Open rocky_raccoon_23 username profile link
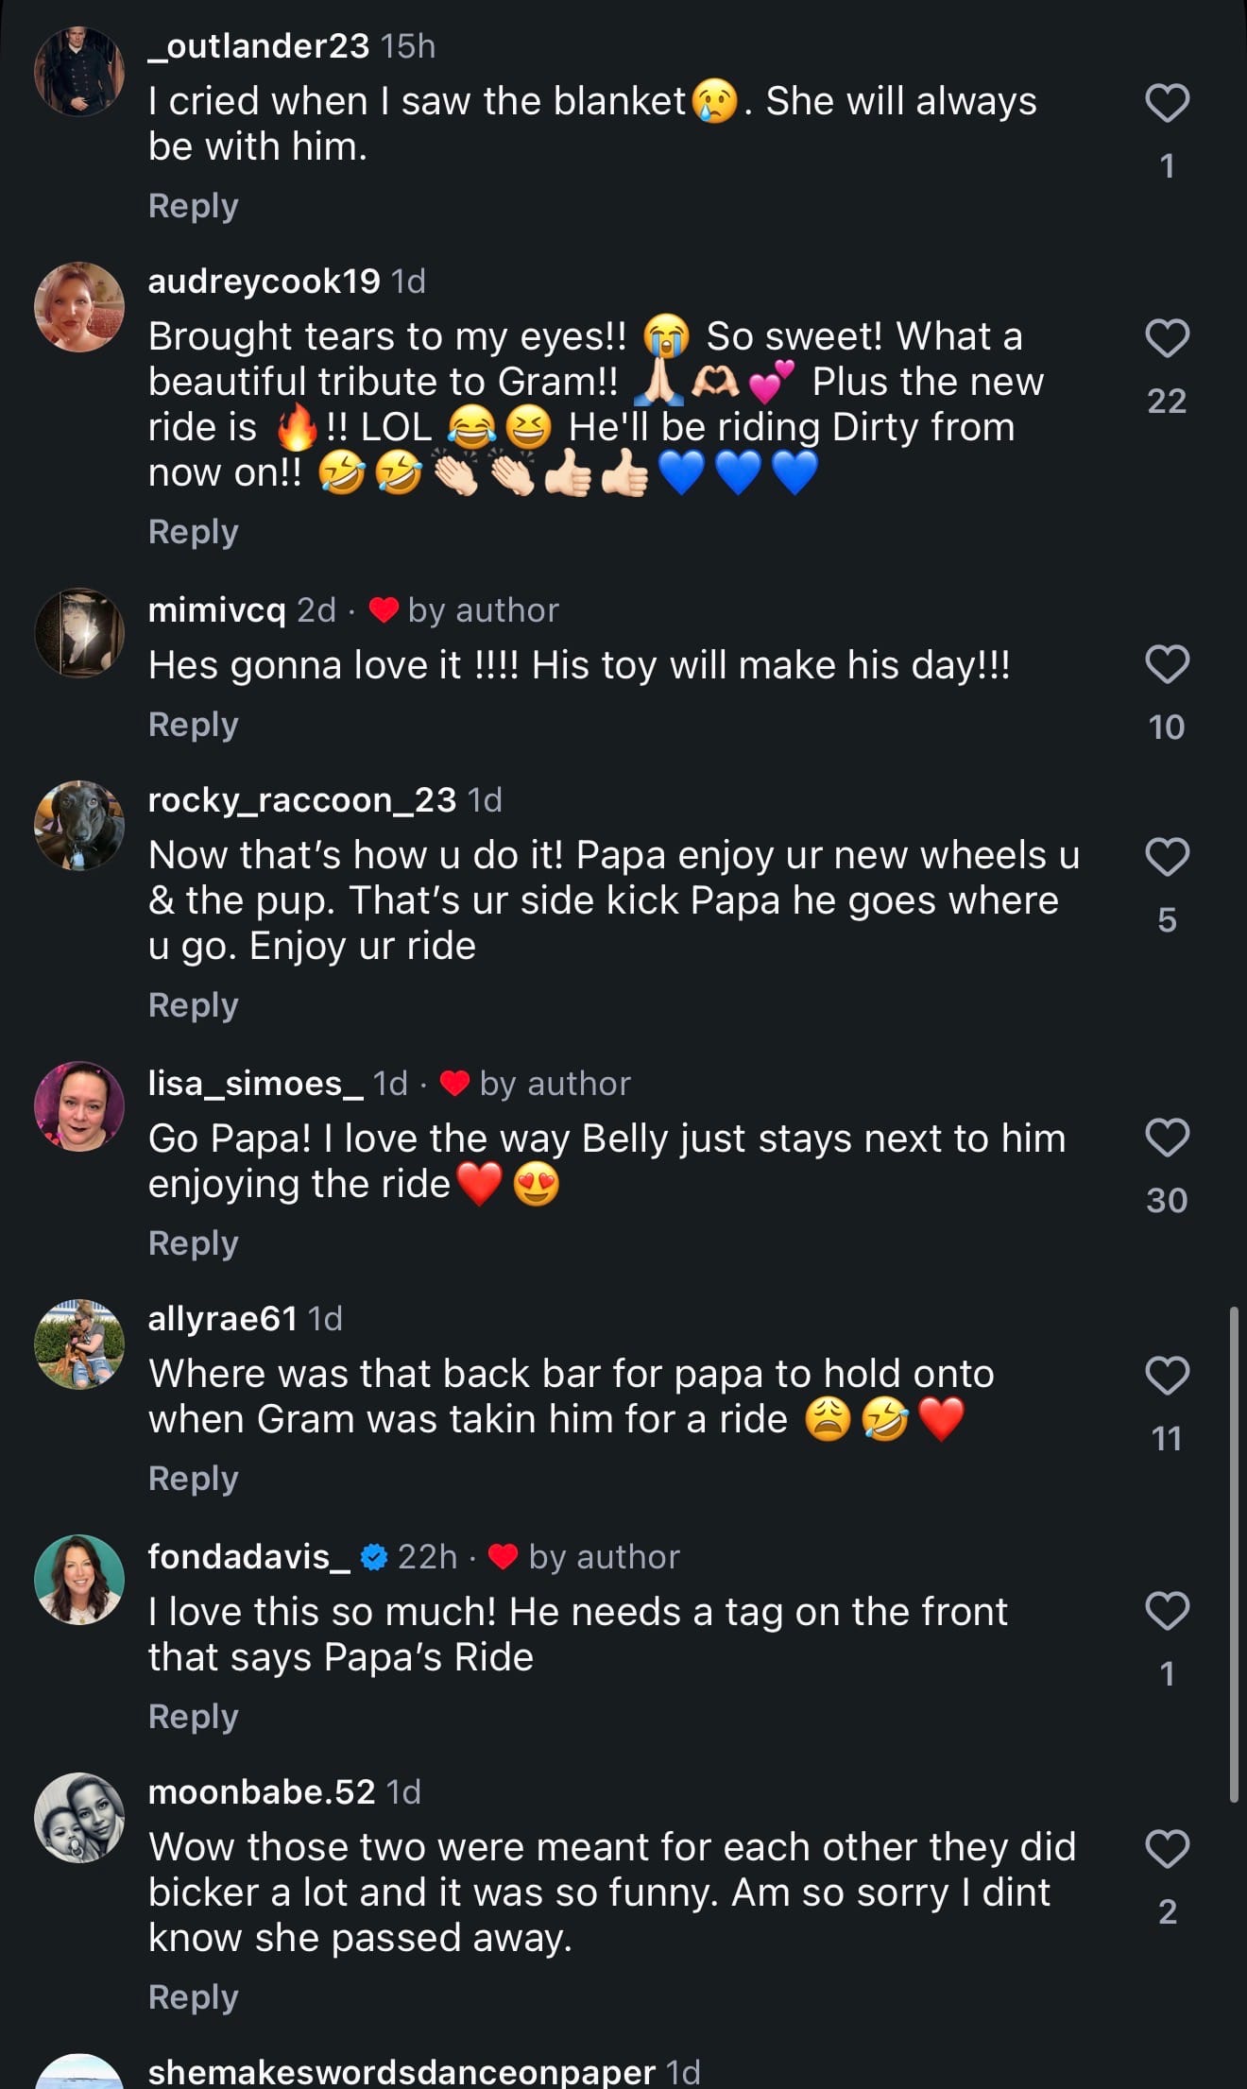Viewport: 1247px width, 2089px height. (x=301, y=800)
